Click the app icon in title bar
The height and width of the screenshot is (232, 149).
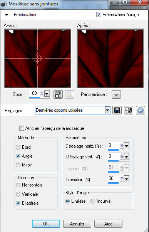tap(3, 4)
